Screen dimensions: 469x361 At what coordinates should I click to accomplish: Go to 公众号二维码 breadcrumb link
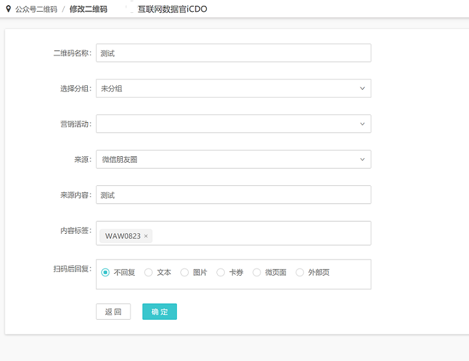[36, 10]
